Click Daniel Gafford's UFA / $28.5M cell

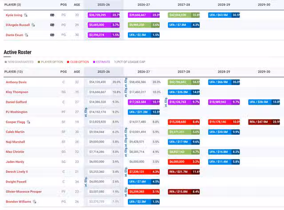264,102
